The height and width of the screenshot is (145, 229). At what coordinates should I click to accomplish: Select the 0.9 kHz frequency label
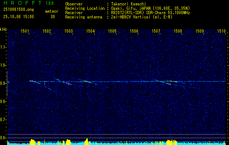(3, 83)
